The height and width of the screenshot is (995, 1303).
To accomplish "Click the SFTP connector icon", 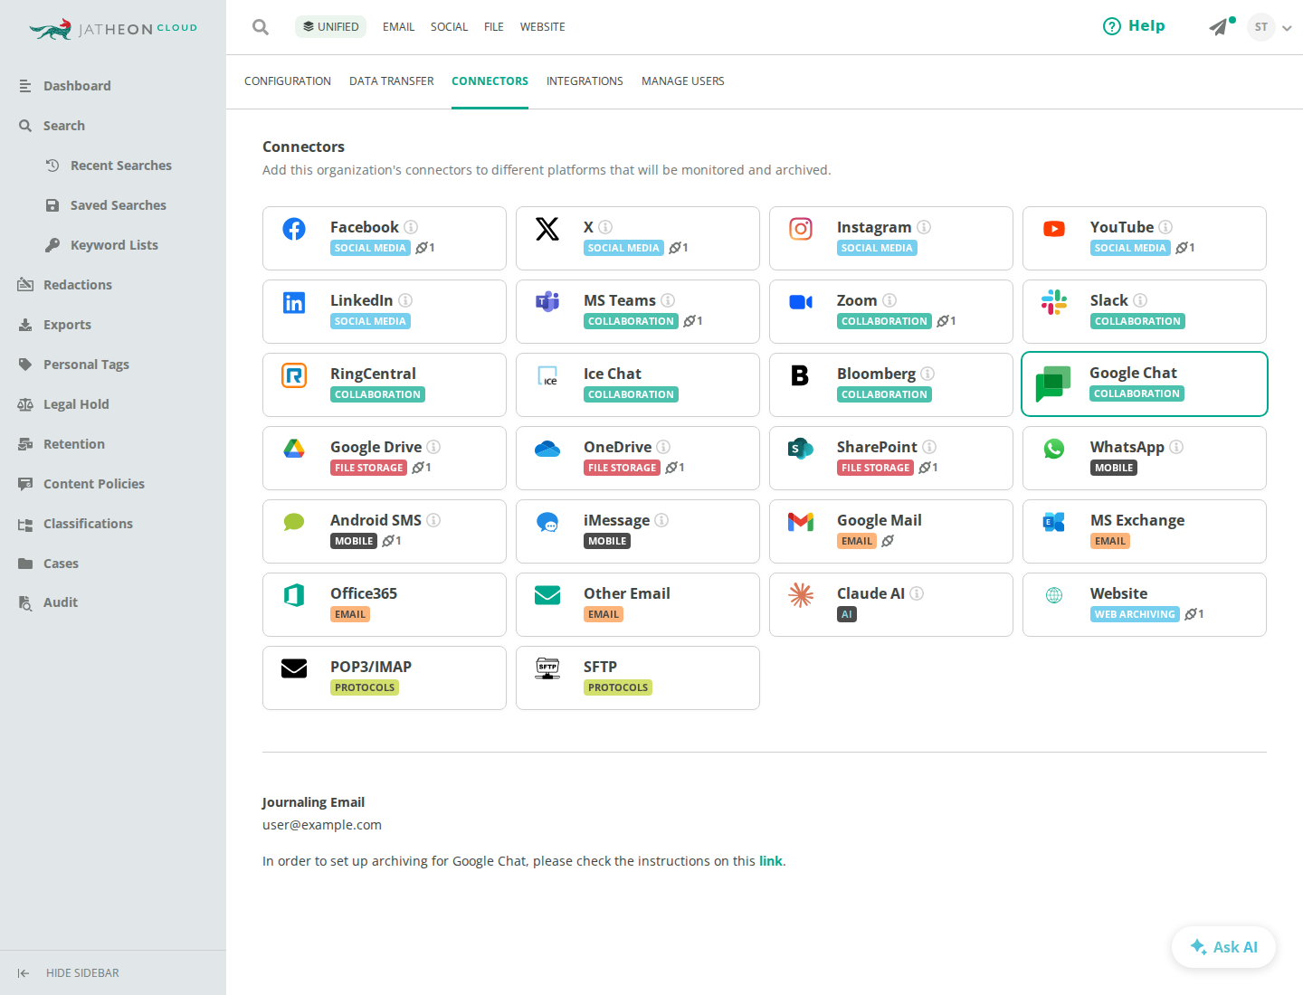I will pos(547,668).
